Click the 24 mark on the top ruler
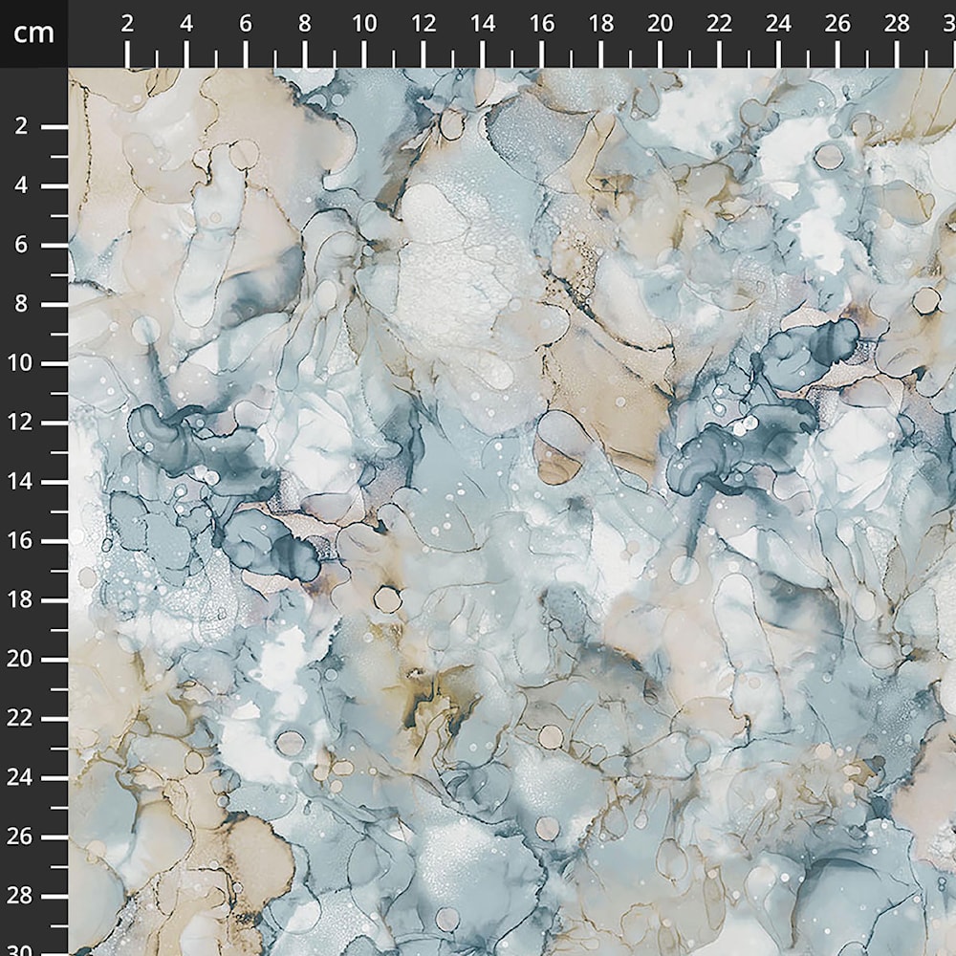956x956 pixels. [778, 24]
